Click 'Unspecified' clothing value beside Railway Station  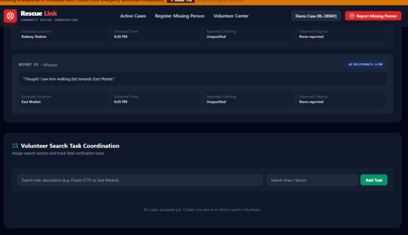[216, 36]
